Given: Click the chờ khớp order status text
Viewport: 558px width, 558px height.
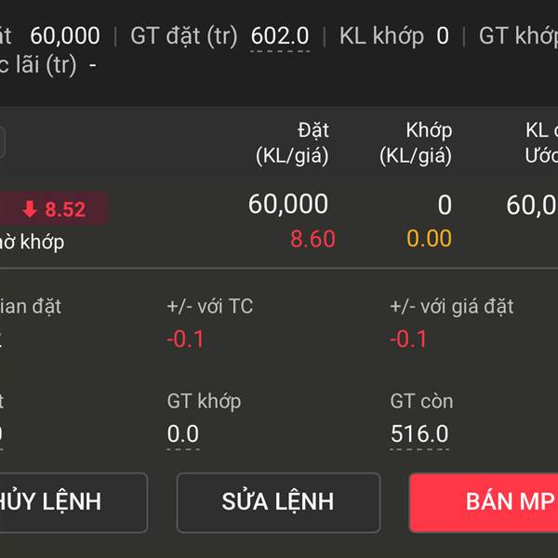Looking at the screenshot, I should (32, 243).
